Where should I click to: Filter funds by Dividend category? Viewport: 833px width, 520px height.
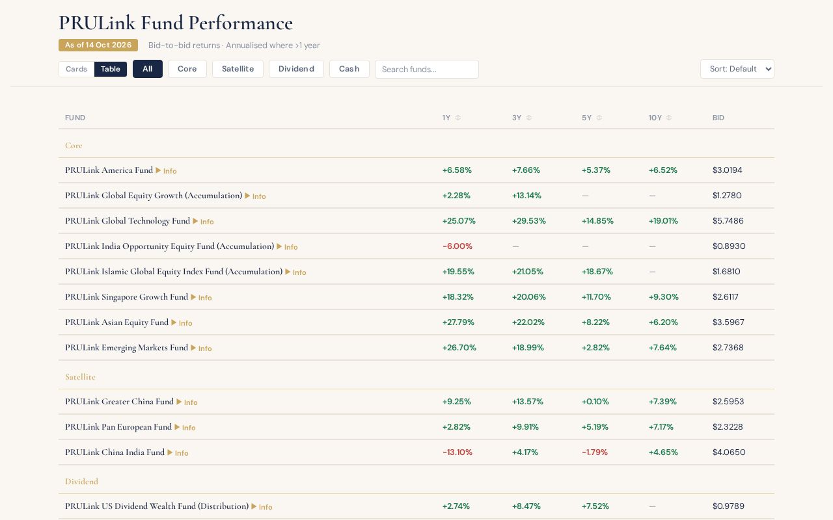pos(296,69)
